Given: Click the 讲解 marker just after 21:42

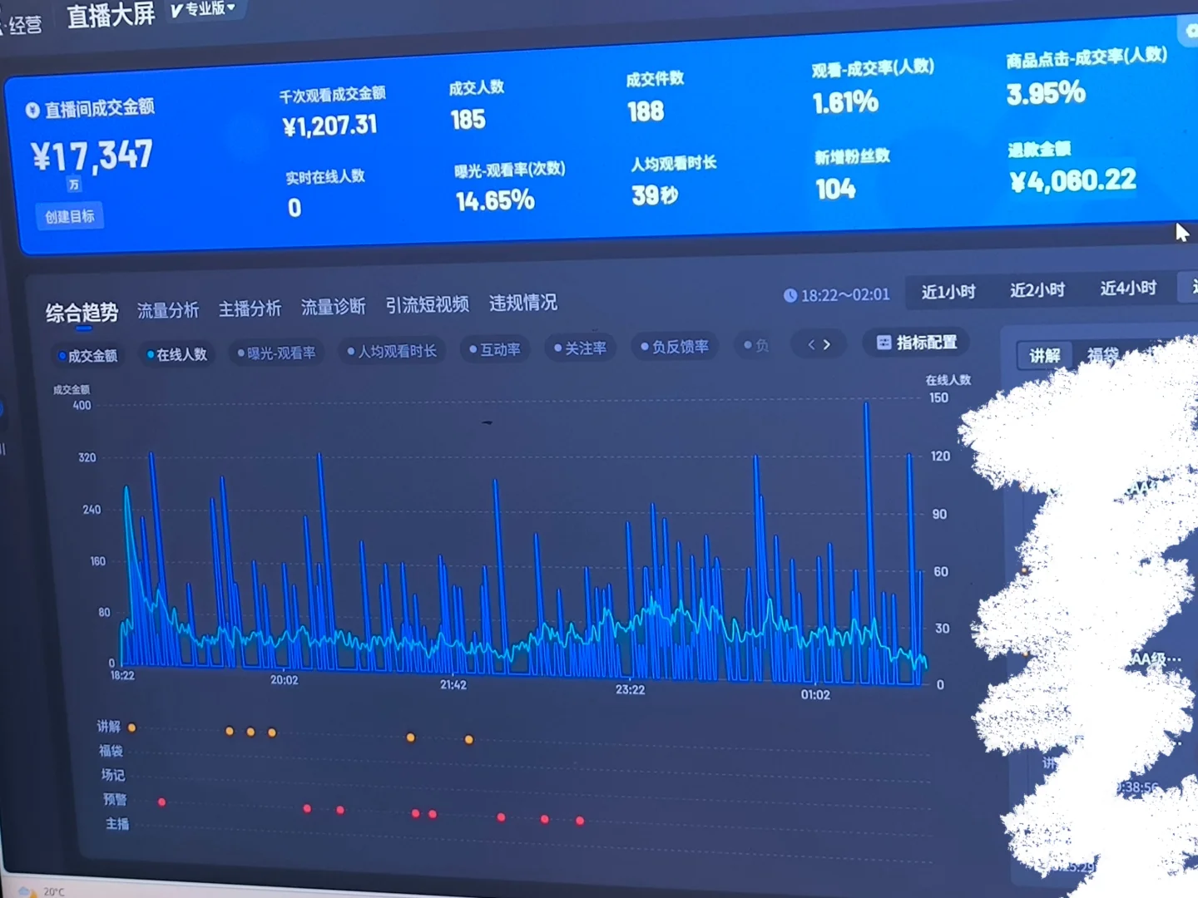Looking at the screenshot, I should (469, 739).
